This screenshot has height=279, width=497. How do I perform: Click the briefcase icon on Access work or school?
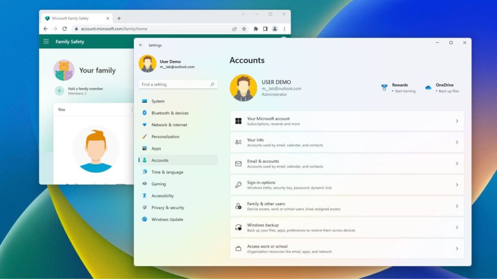[x=238, y=248]
